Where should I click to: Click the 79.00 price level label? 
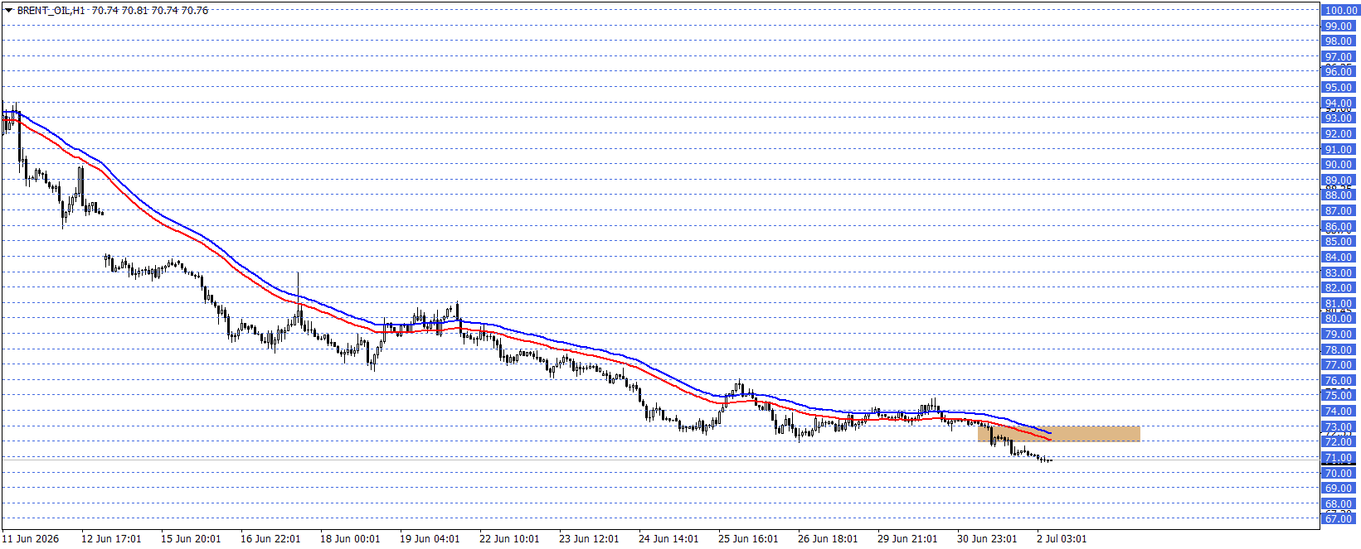[1338, 335]
